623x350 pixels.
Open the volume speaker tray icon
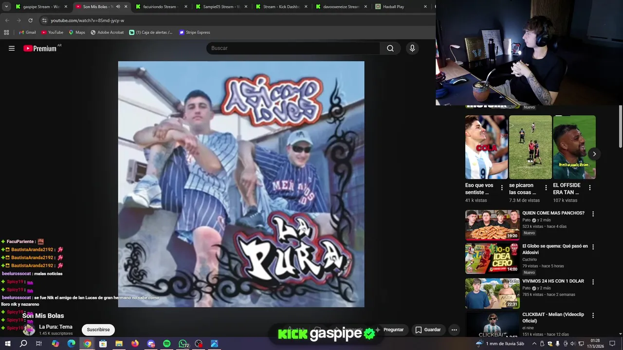click(572, 344)
